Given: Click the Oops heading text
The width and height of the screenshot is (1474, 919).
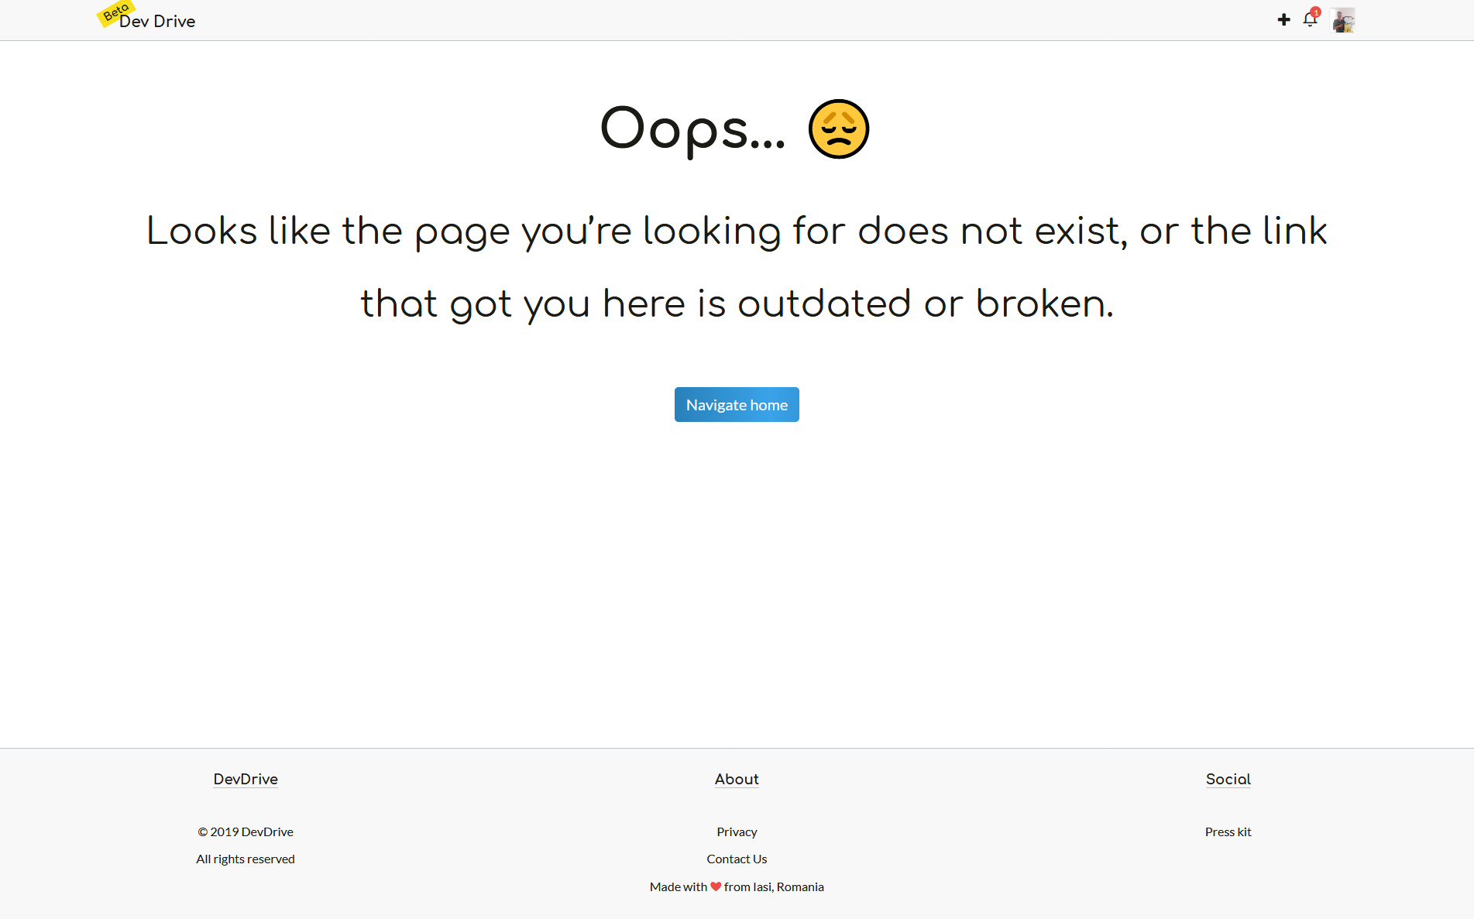Looking at the screenshot, I should click(x=692, y=129).
